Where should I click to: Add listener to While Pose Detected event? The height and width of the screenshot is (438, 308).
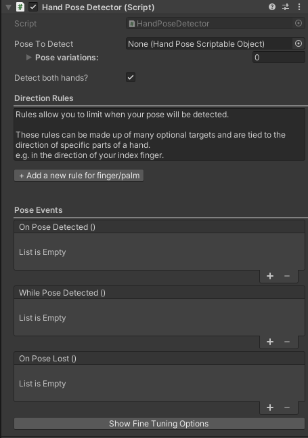point(270,342)
